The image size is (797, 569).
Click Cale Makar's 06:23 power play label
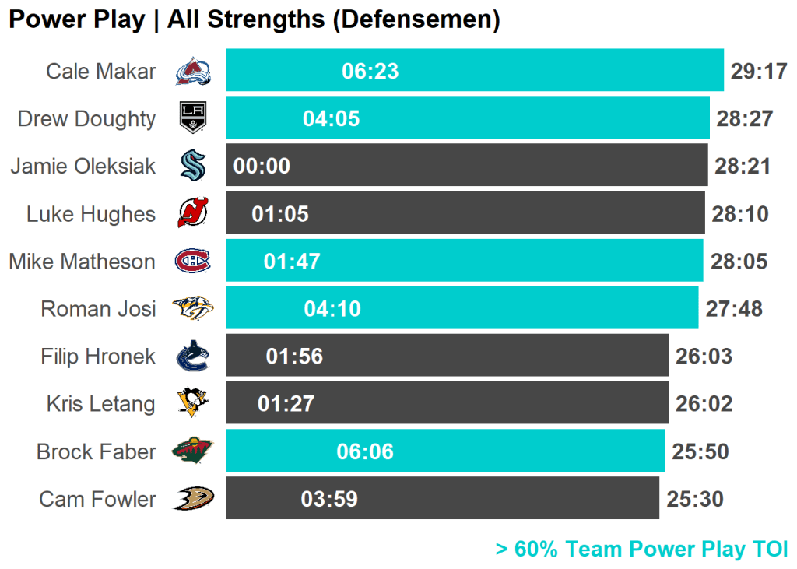[x=370, y=72]
